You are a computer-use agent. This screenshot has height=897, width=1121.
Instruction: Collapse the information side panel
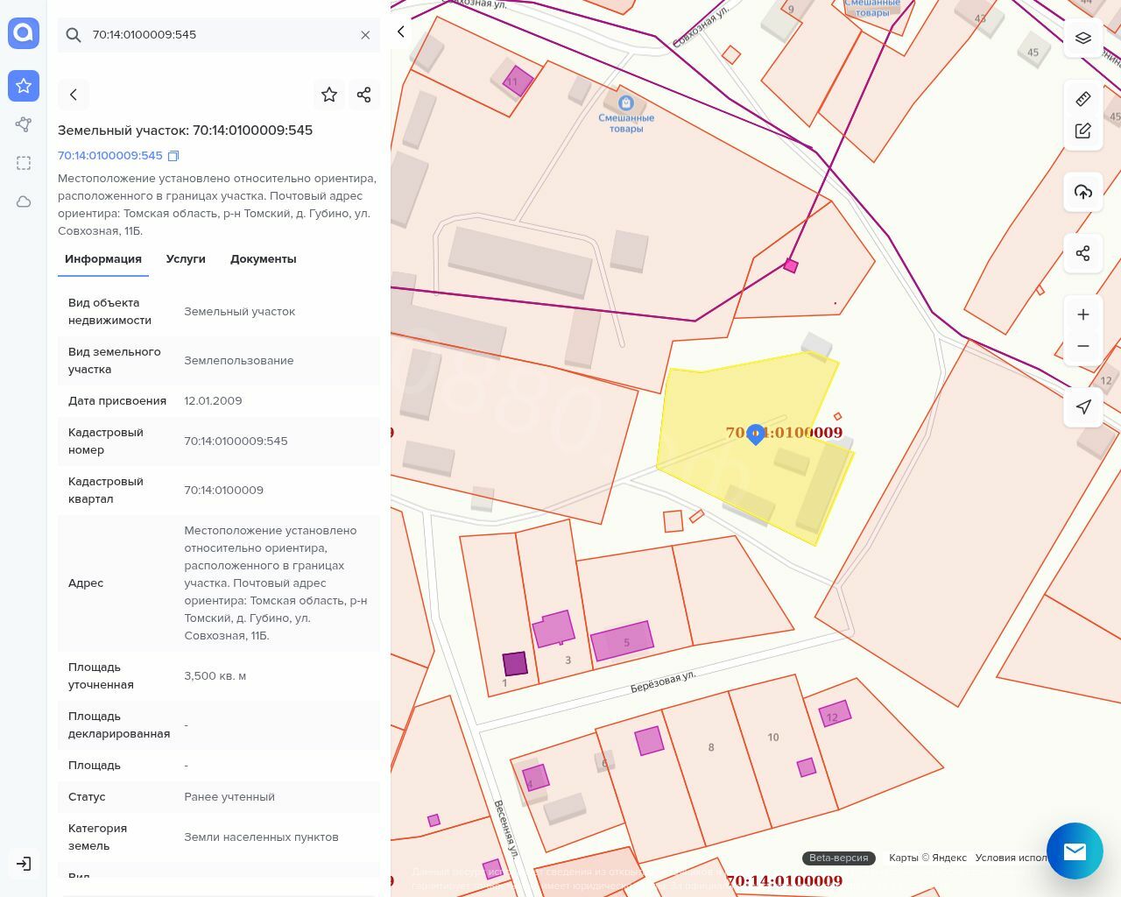point(401,32)
